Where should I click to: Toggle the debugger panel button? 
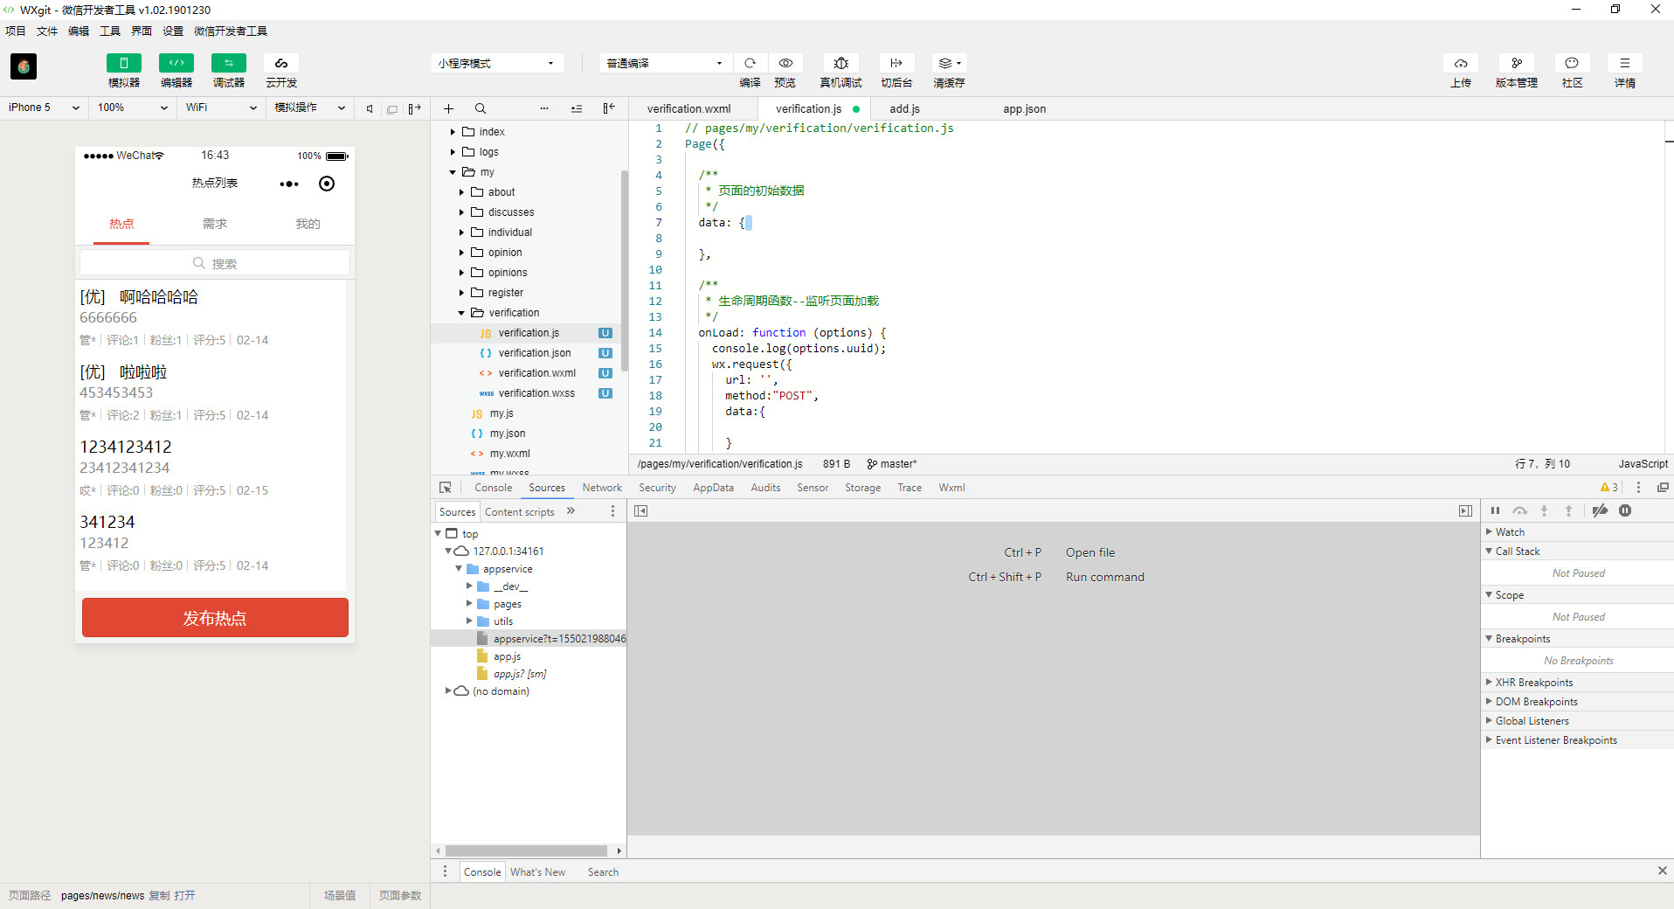[x=229, y=63]
